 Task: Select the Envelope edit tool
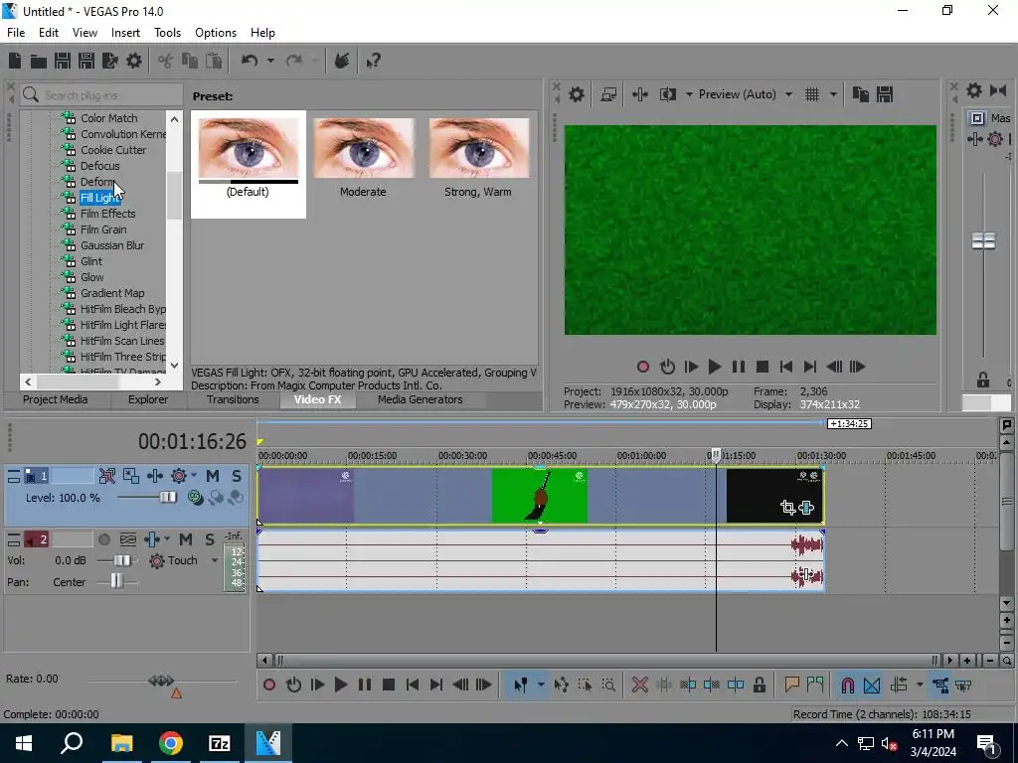tap(561, 685)
